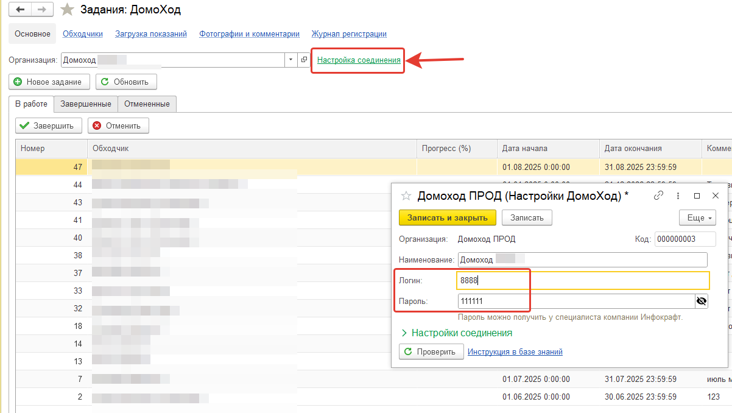Add dialog Домоход ПРОД to favorites star

[406, 196]
